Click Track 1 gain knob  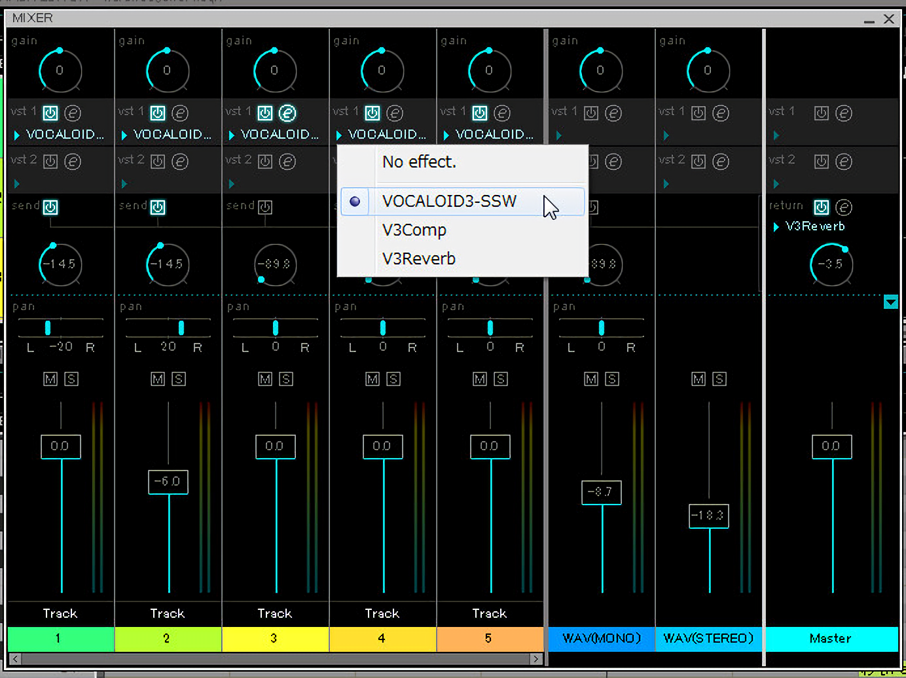pyautogui.click(x=60, y=71)
